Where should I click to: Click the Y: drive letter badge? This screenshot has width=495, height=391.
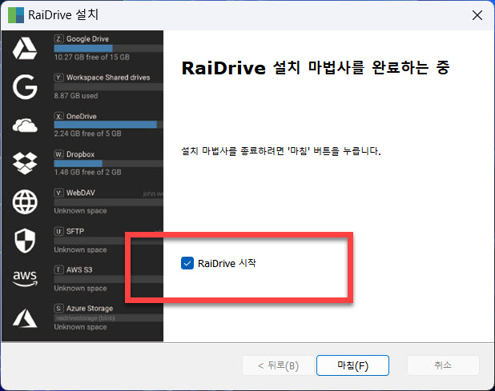pos(58,78)
